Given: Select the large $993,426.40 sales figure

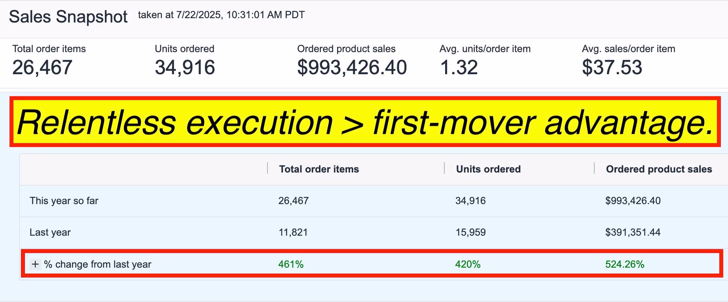Looking at the screenshot, I should pos(352,68).
